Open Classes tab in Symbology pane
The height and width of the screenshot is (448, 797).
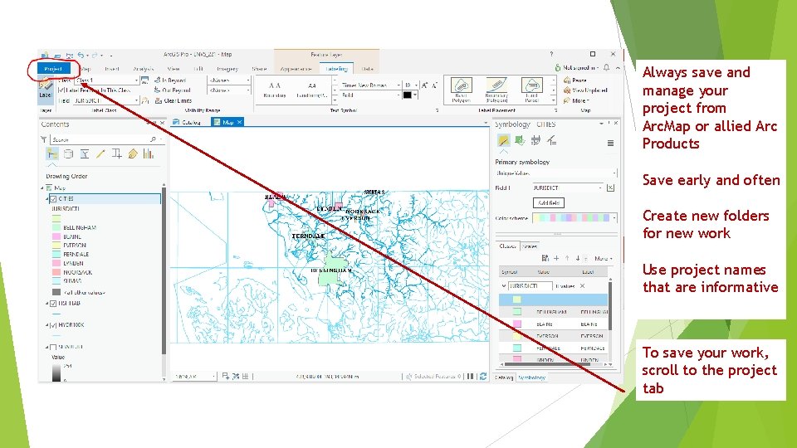click(507, 246)
